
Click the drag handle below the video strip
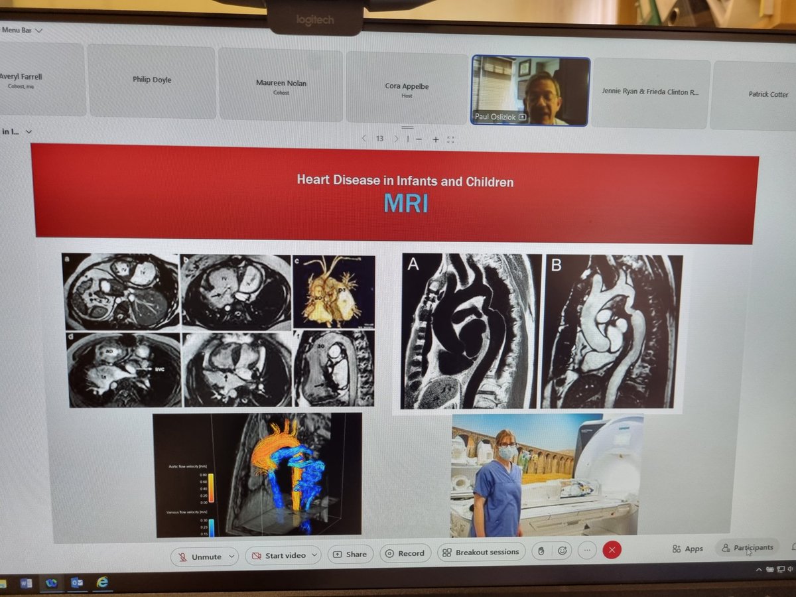[x=407, y=127]
